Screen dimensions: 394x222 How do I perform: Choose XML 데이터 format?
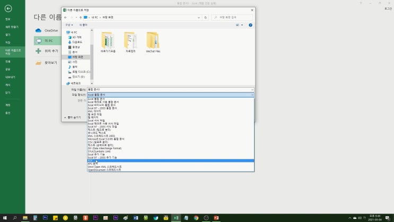(171, 111)
